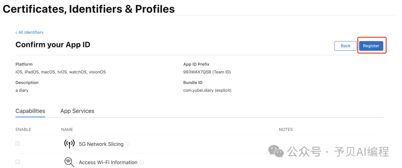Click the NOTES column header
402x168 pixels.
[x=285, y=129]
